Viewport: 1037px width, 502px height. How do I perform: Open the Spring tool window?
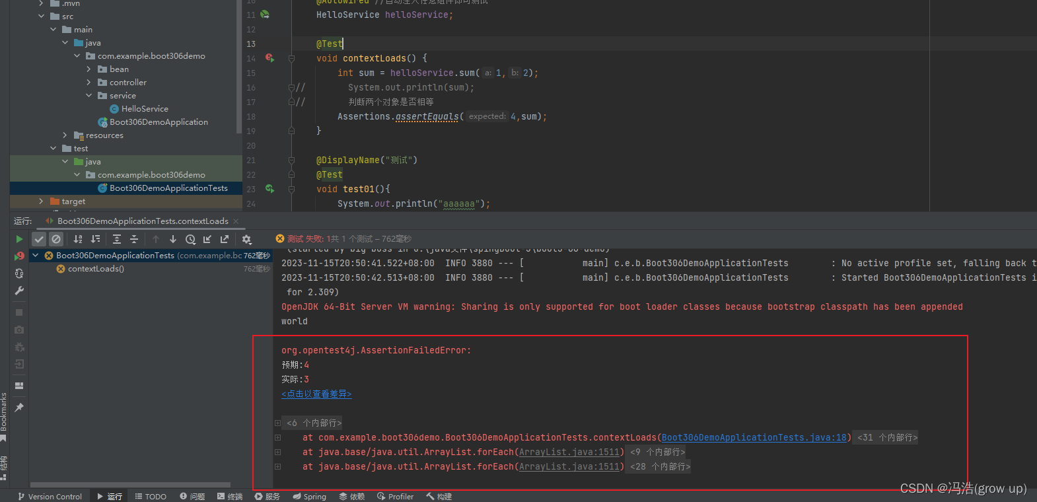click(x=310, y=496)
